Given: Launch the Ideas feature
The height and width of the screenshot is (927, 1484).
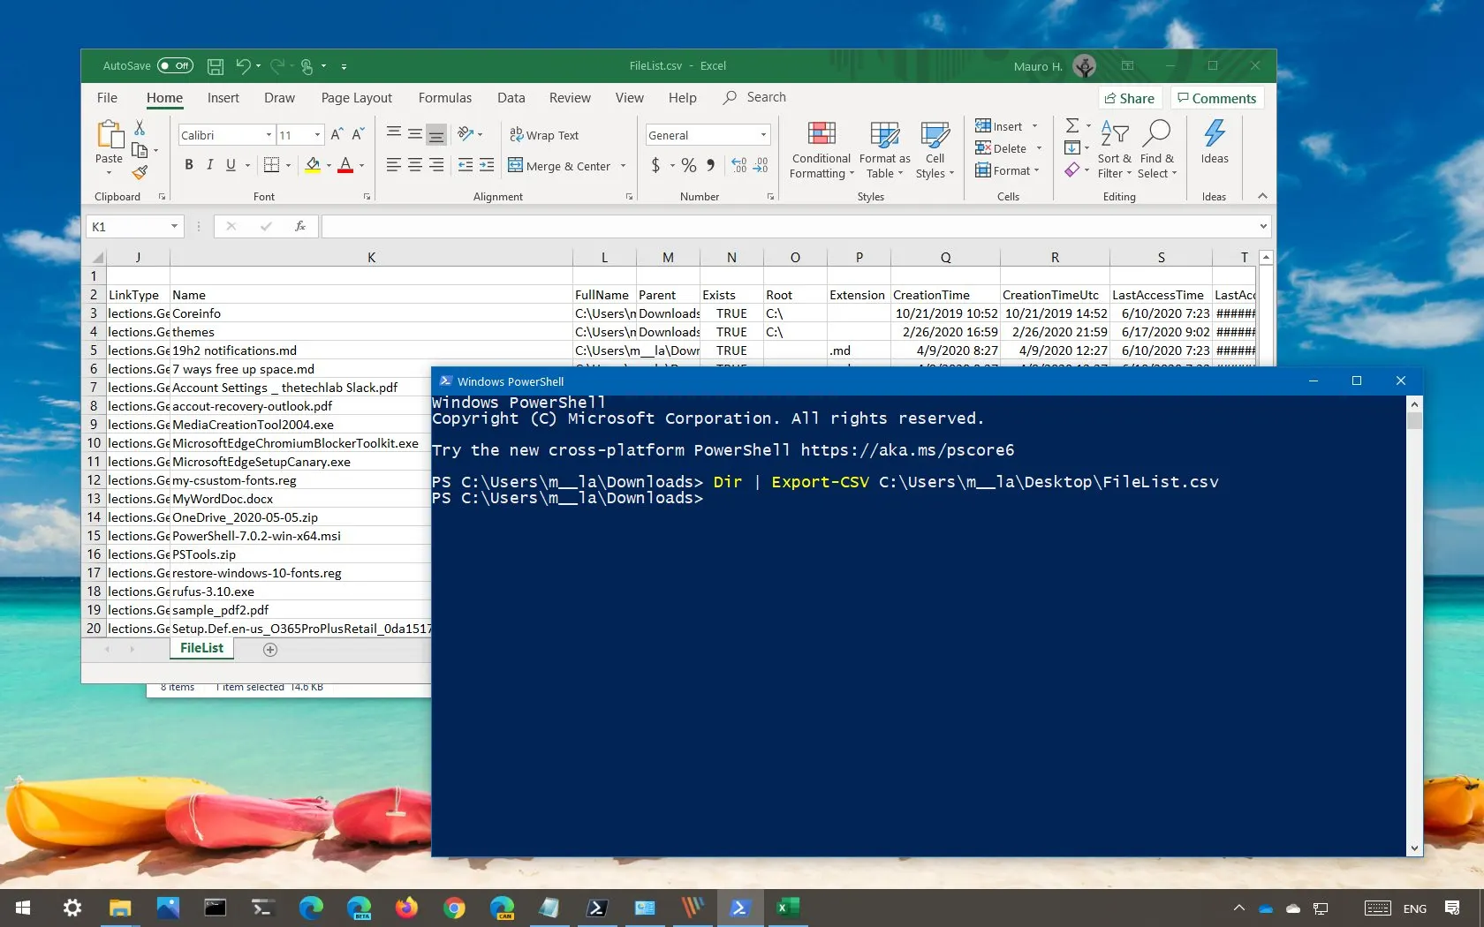Looking at the screenshot, I should 1214,146.
